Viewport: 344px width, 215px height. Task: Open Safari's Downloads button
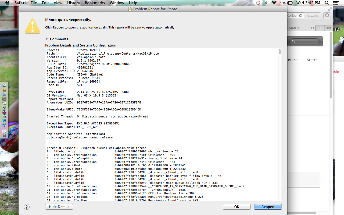(327, 15)
